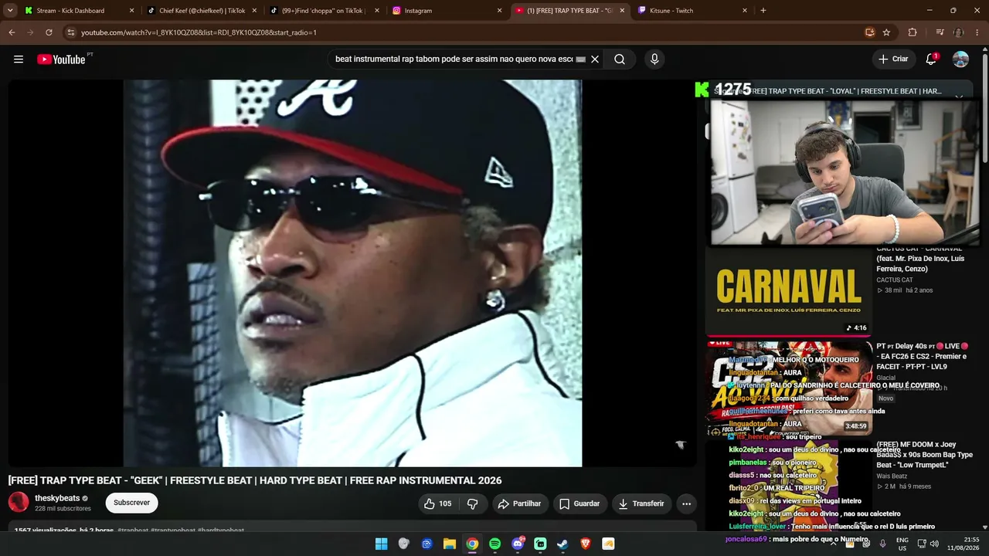Switch to Kitsune - Twitch tab

(692, 11)
